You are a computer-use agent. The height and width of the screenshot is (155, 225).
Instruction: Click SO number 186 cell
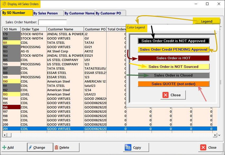point(11,64)
